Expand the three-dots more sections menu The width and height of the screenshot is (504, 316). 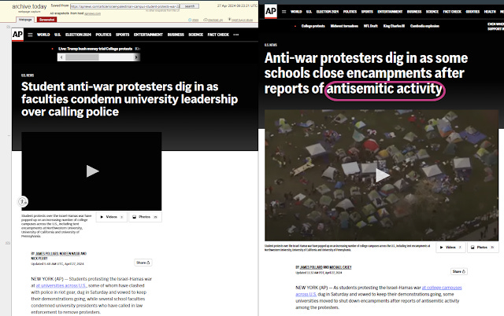[x=236, y=35]
